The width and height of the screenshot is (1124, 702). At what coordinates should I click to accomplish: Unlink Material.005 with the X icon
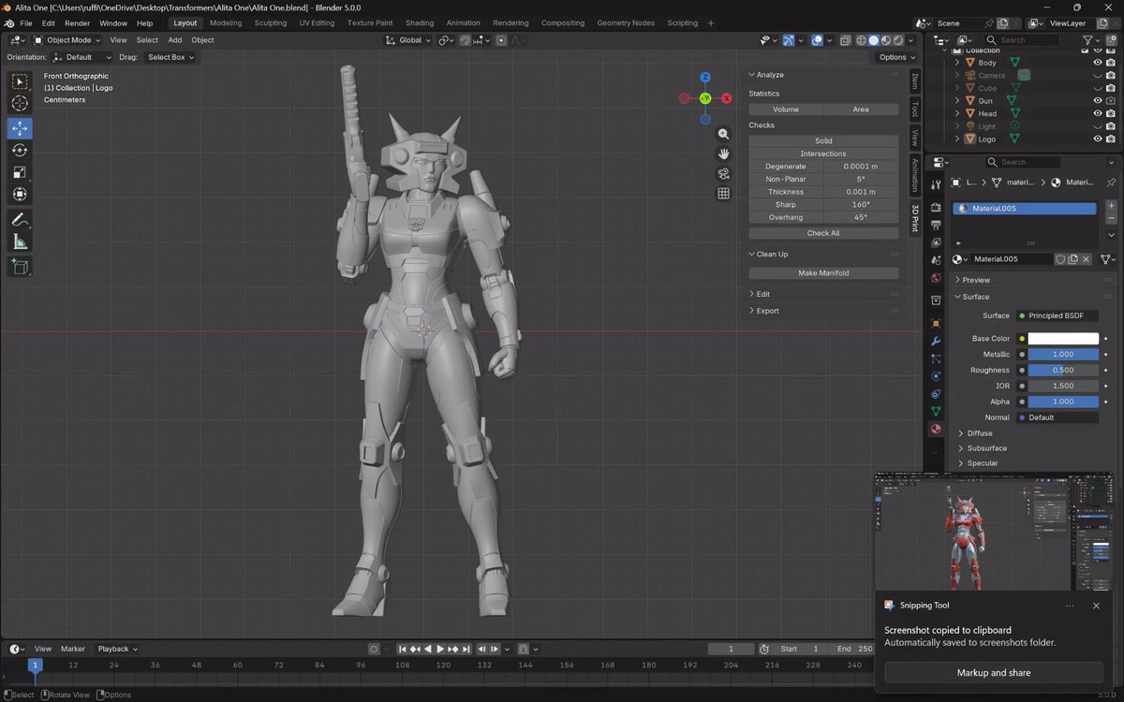[1086, 259]
